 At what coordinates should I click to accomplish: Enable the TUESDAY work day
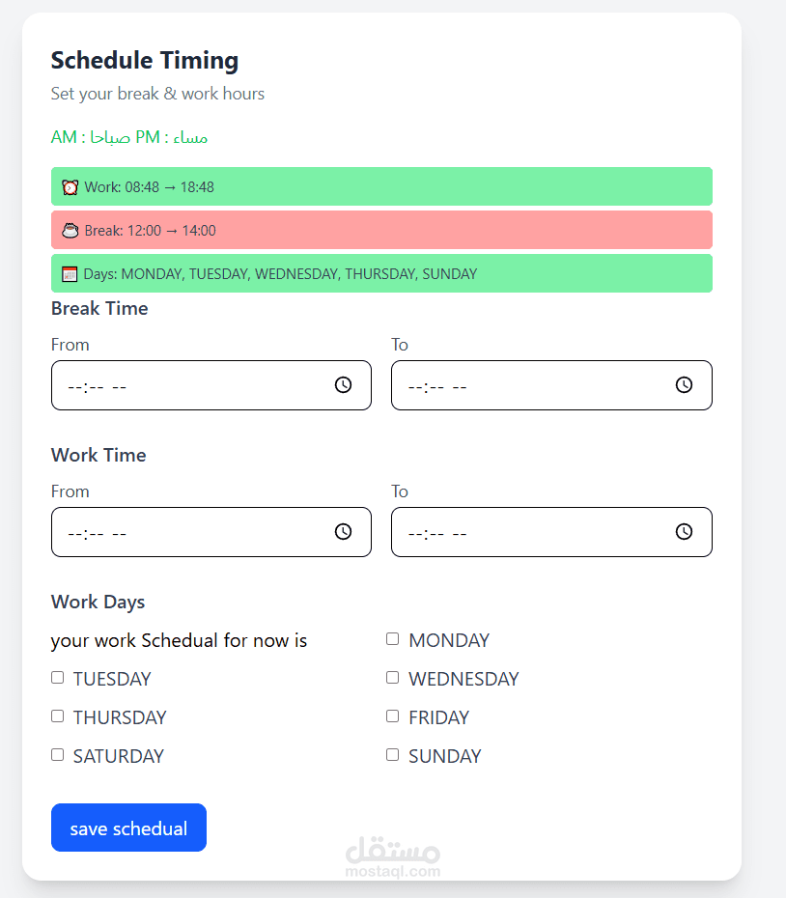[58, 678]
